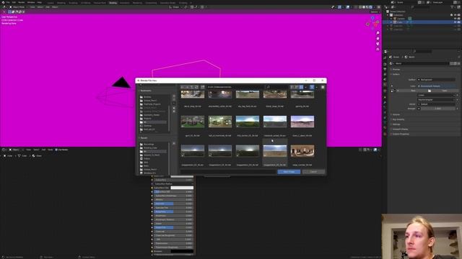Screen dimensions: 462x259
Task: Open the File menu
Action: click(8, 2)
